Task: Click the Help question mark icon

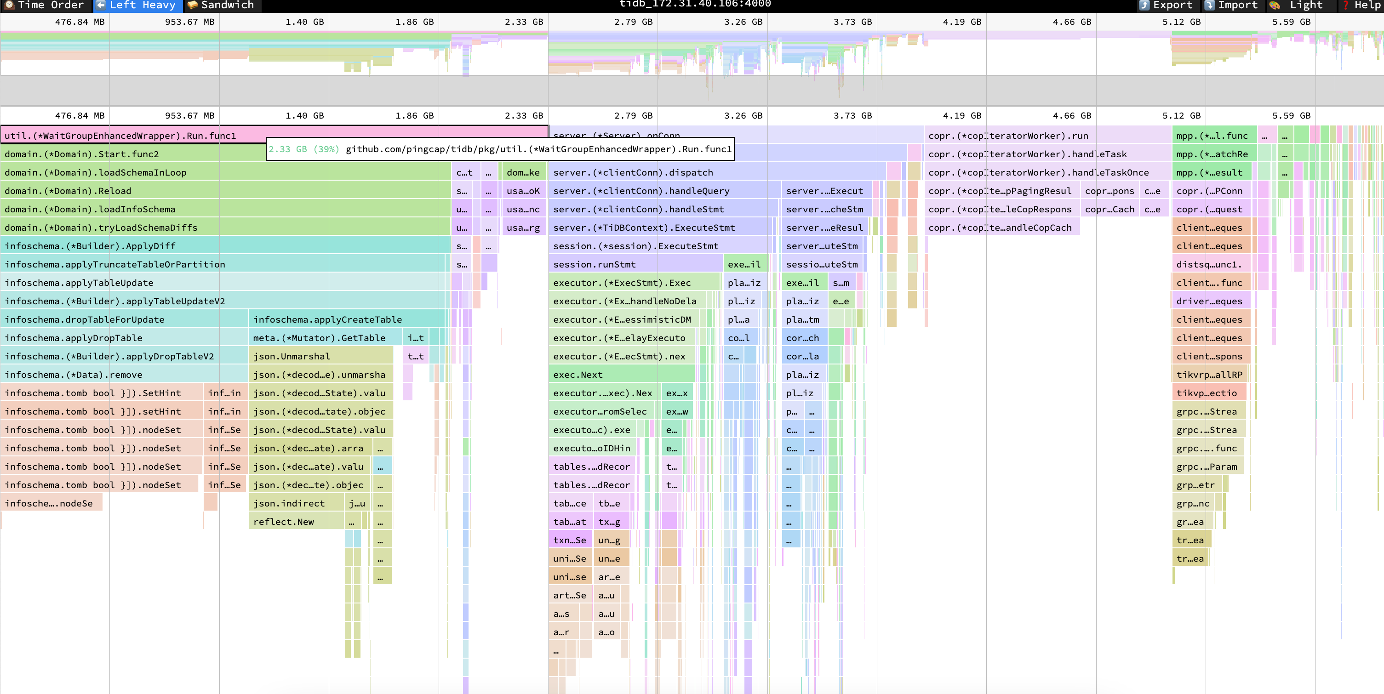Action: (1346, 5)
